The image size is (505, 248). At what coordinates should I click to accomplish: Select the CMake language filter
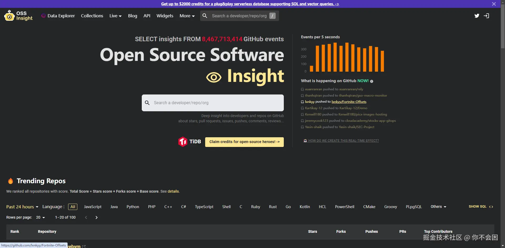pyautogui.click(x=369, y=207)
